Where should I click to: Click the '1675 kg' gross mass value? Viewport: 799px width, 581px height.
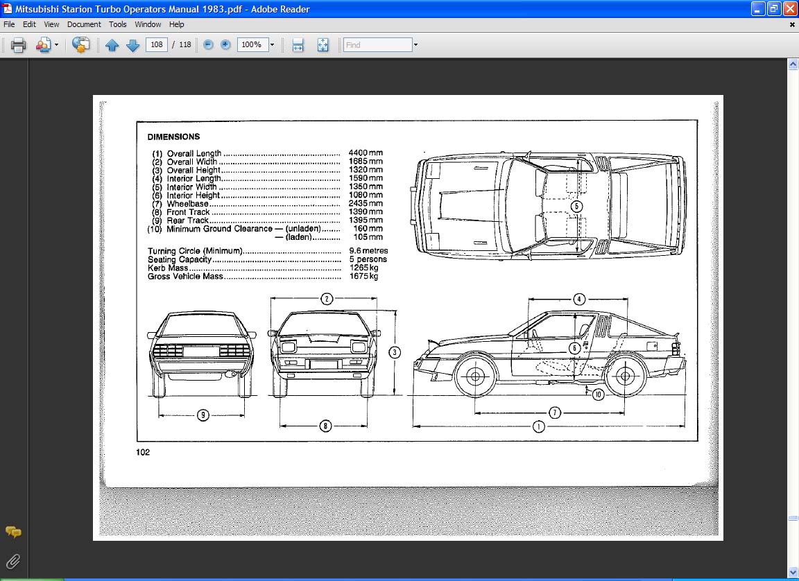click(x=364, y=276)
